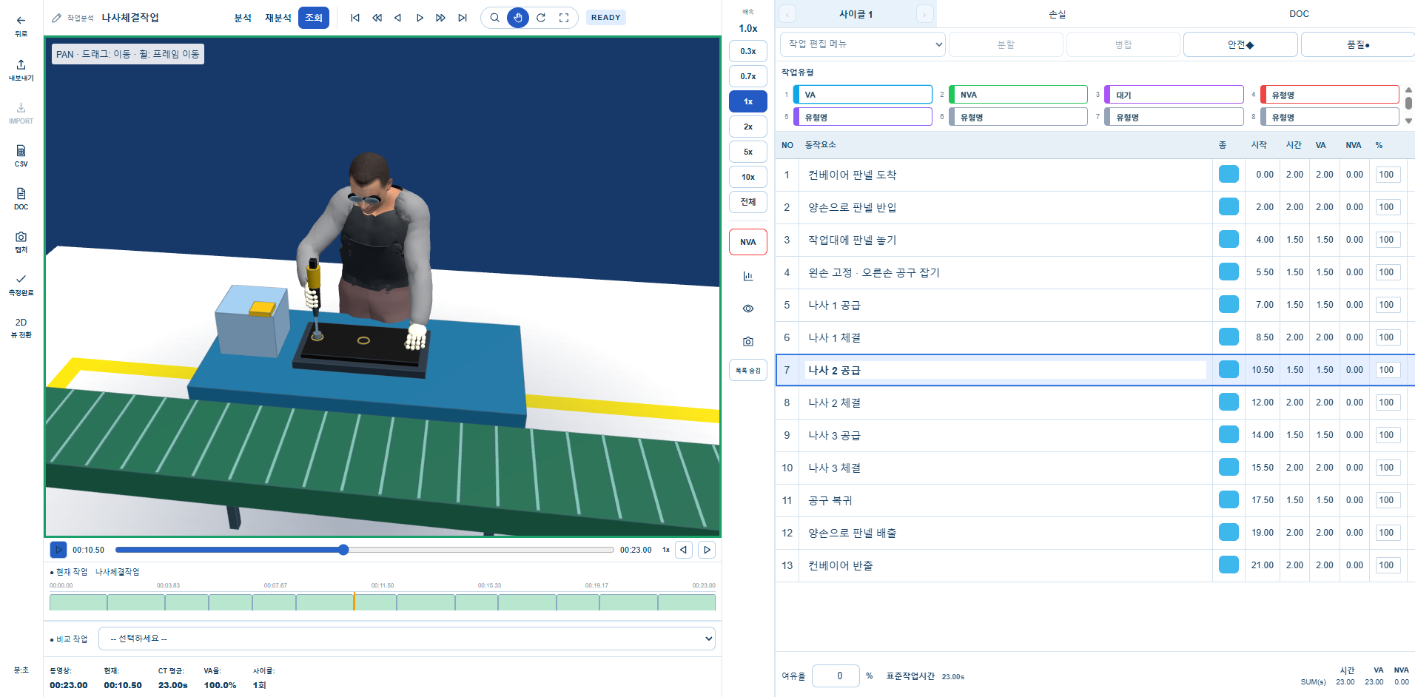Image resolution: width=1415 pixels, height=697 pixels.
Task: Open the DOC tab in right panel
Action: pyautogui.click(x=1299, y=14)
